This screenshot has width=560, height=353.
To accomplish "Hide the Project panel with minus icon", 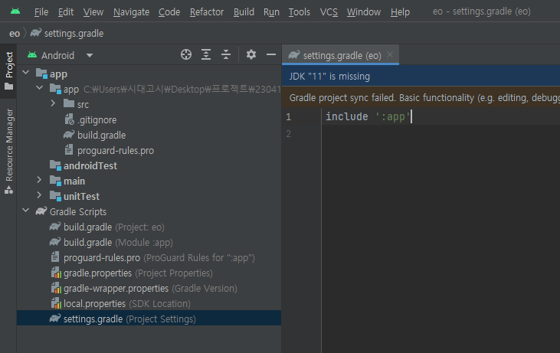I will point(271,54).
